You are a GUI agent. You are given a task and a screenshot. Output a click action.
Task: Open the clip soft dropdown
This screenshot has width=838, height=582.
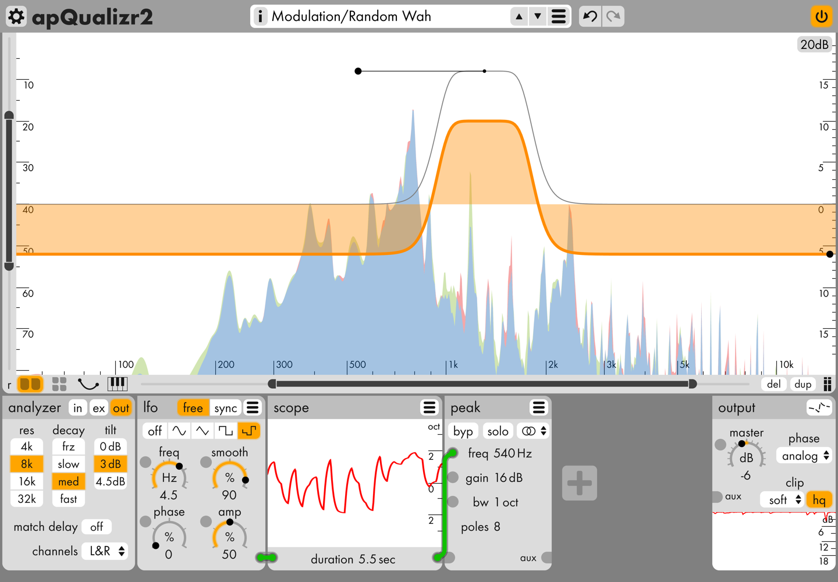[x=783, y=499]
